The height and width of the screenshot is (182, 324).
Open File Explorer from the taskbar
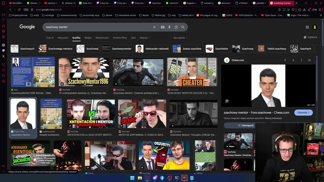[x=140, y=178]
